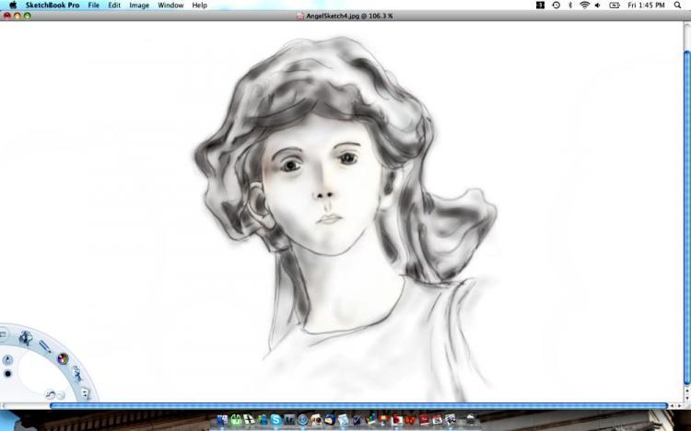Open Thunderbird in the Dock

click(330, 420)
